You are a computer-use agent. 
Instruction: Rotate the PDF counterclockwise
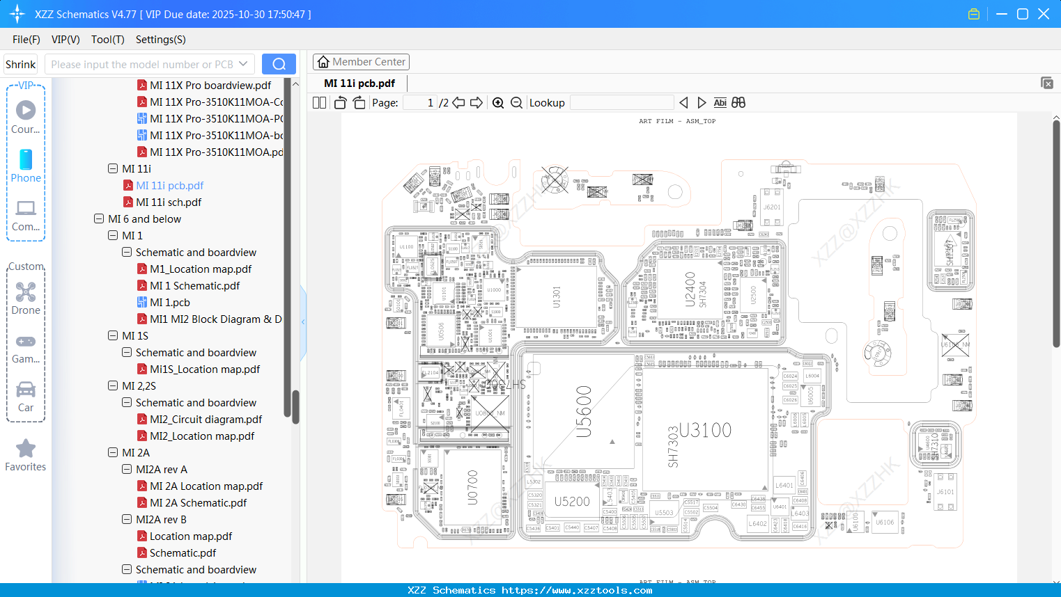[x=339, y=102]
